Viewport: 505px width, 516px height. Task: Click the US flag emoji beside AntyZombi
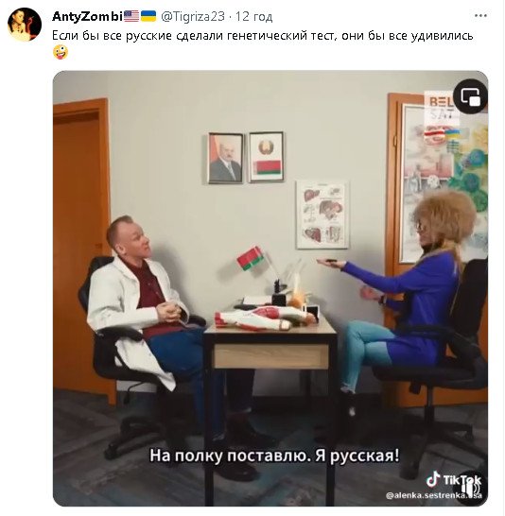[x=131, y=16]
